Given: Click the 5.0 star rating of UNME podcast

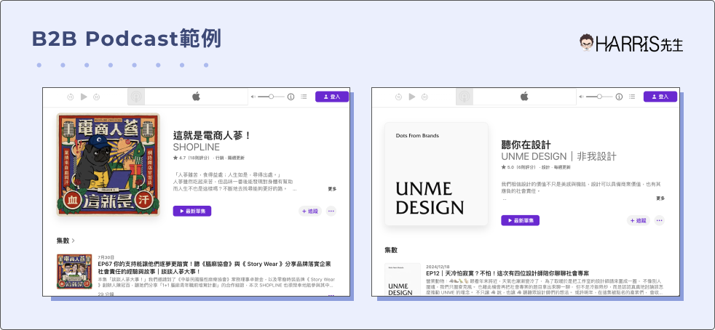Looking at the screenshot, I should [518, 167].
